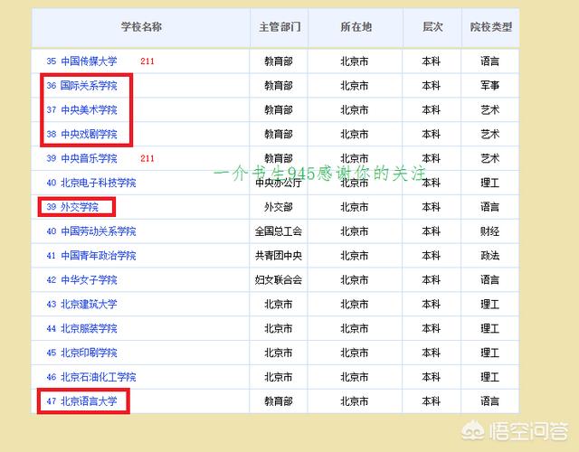Click the 主管部门 column header
Image resolution: width=579 pixels, height=452 pixels.
[280, 27]
